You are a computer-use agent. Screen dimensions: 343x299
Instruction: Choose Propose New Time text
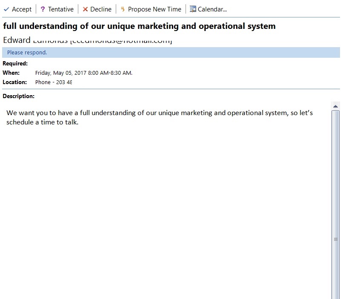[x=154, y=9]
